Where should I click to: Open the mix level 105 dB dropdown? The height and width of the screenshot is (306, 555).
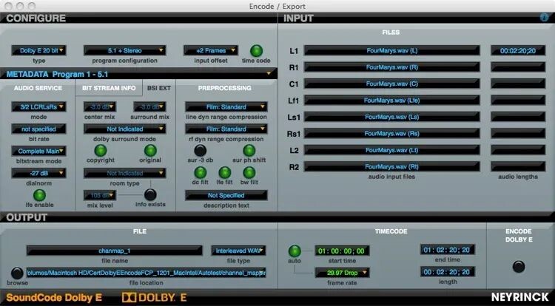(x=100, y=195)
